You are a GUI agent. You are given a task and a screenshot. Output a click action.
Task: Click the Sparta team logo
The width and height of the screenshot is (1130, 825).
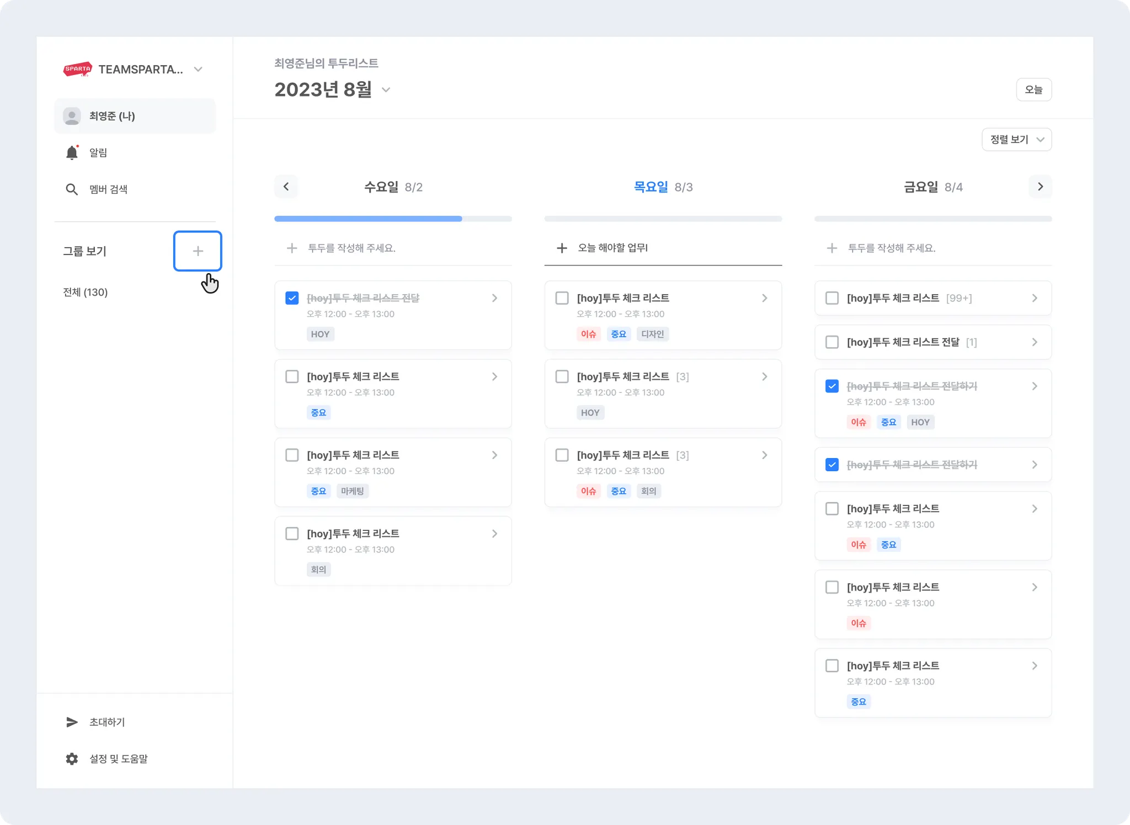tap(78, 69)
